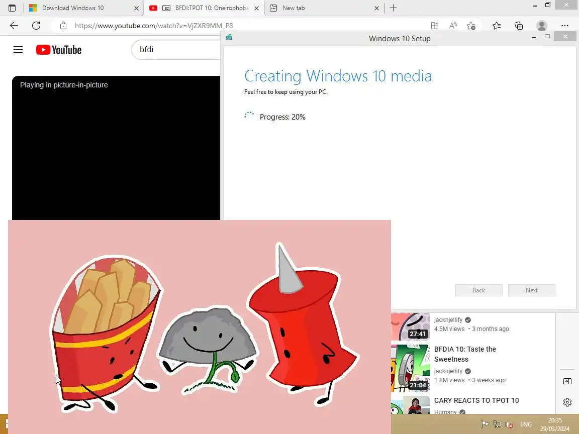View site information via the lock icon
This screenshot has height=434, width=579.
tap(63, 26)
